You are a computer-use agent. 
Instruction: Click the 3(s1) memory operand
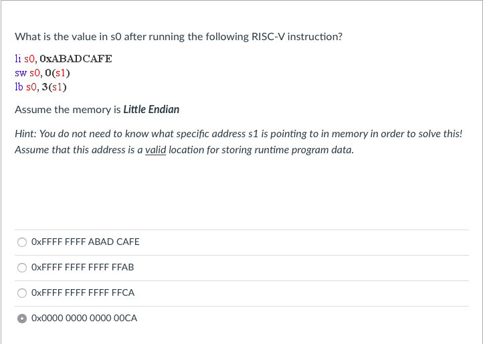point(54,87)
